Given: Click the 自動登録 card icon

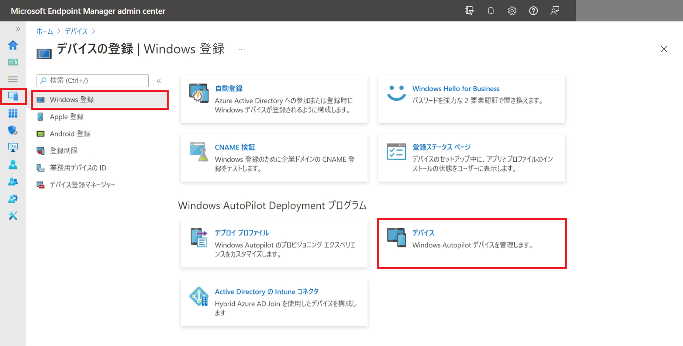Looking at the screenshot, I should (199, 93).
